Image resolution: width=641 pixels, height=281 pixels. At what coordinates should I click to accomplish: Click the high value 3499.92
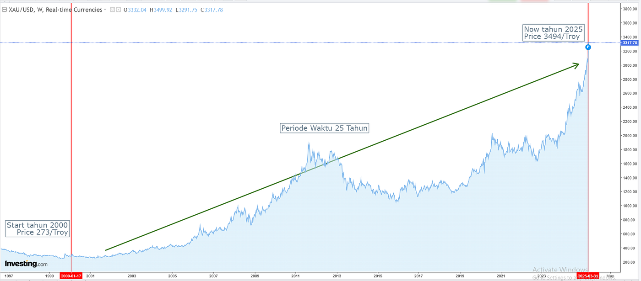pos(162,10)
